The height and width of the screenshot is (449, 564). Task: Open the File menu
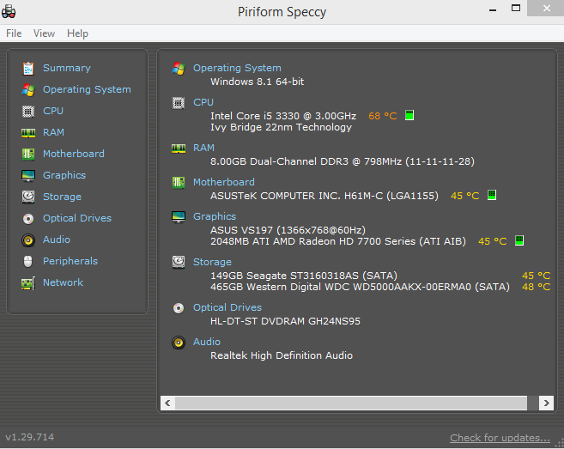coord(14,33)
